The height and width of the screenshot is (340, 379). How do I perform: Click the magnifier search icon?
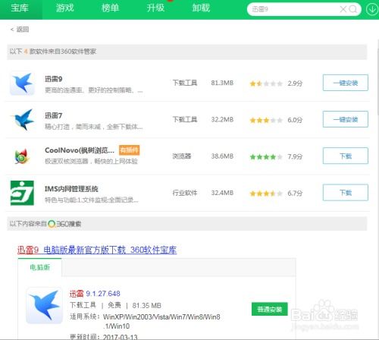(x=353, y=9)
